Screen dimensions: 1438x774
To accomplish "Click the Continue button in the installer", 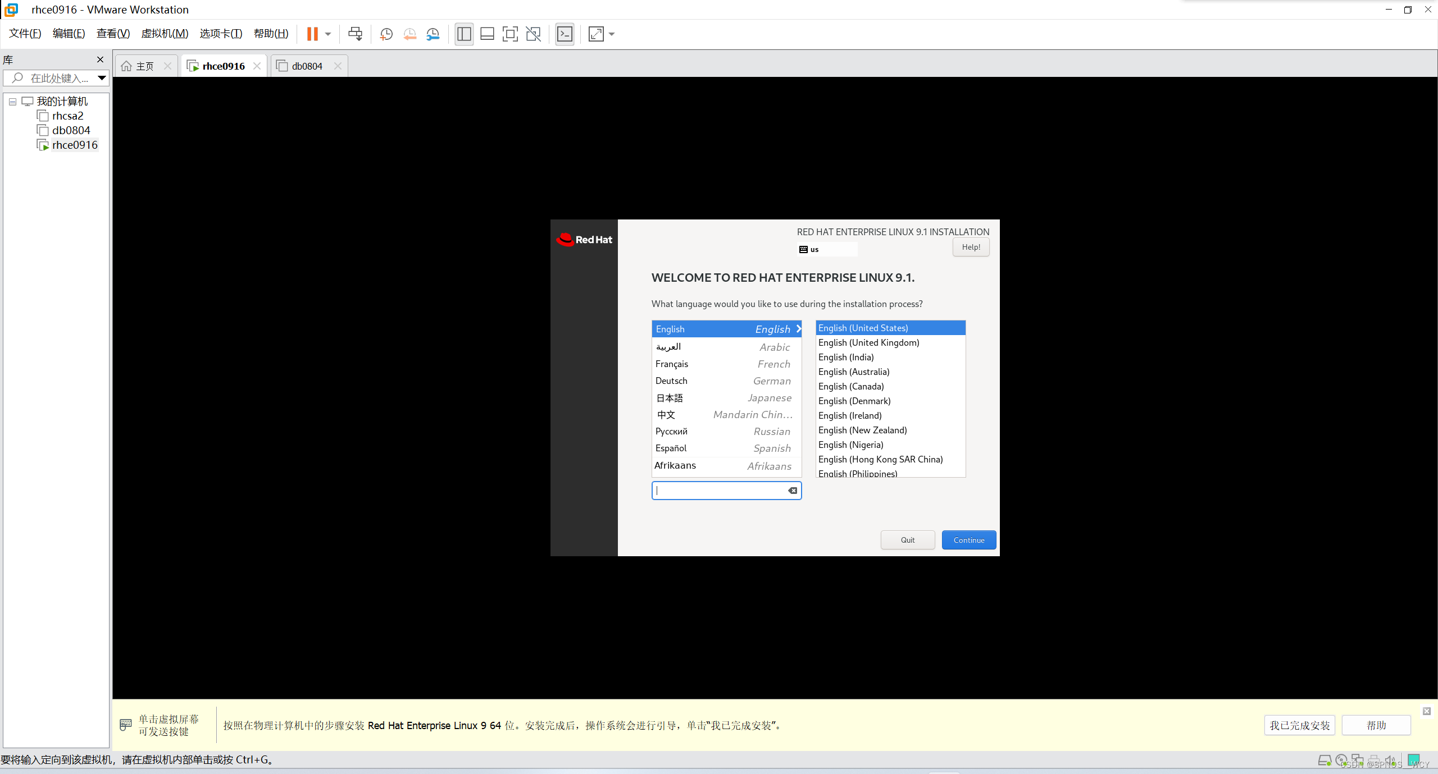I will [968, 539].
